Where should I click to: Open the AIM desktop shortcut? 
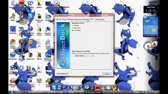tap(13, 17)
